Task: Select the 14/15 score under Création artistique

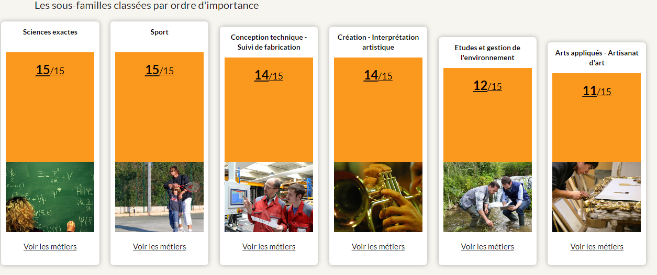Action: (x=378, y=75)
